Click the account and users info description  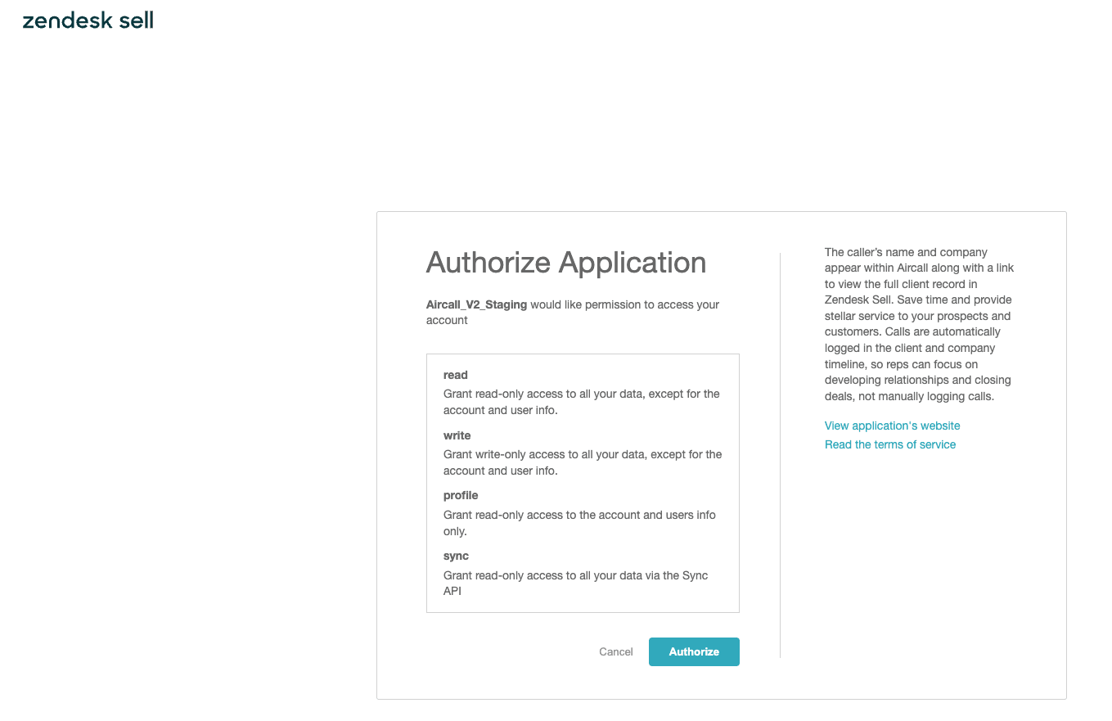[x=579, y=523]
